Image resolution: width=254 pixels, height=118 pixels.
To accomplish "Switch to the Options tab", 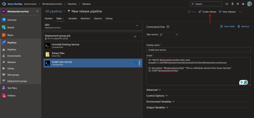I will tap(98, 19).
